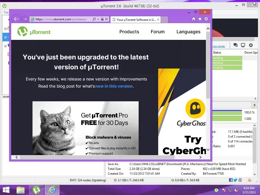Viewport: 260px width, 195px height.
Task: Click the Status column header
Action: click(x=227, y=53)
